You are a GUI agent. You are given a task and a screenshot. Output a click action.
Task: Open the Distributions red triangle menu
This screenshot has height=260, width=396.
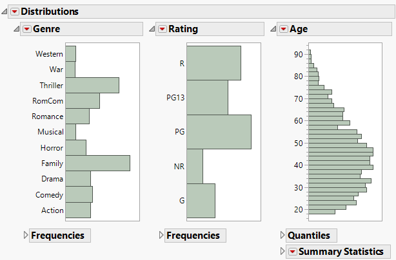click(x=15, y=12)
